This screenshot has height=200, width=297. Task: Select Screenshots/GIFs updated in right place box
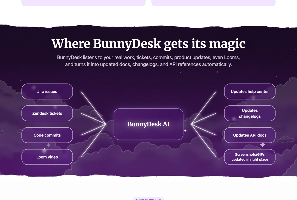[x=250, y=157]
